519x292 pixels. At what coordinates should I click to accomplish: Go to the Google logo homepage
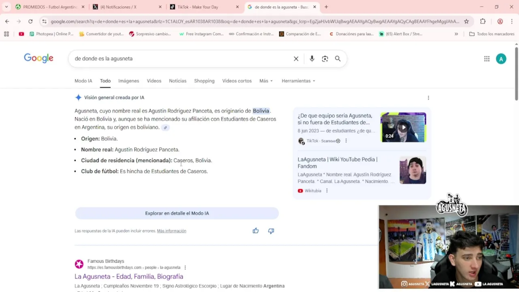[x=39, y=58]
